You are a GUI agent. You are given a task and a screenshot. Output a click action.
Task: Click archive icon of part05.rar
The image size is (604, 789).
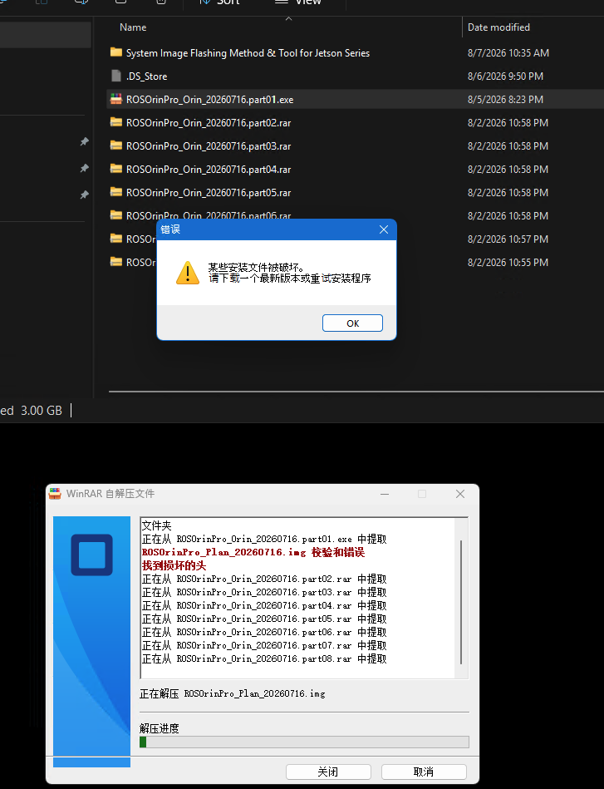(116, 192)
